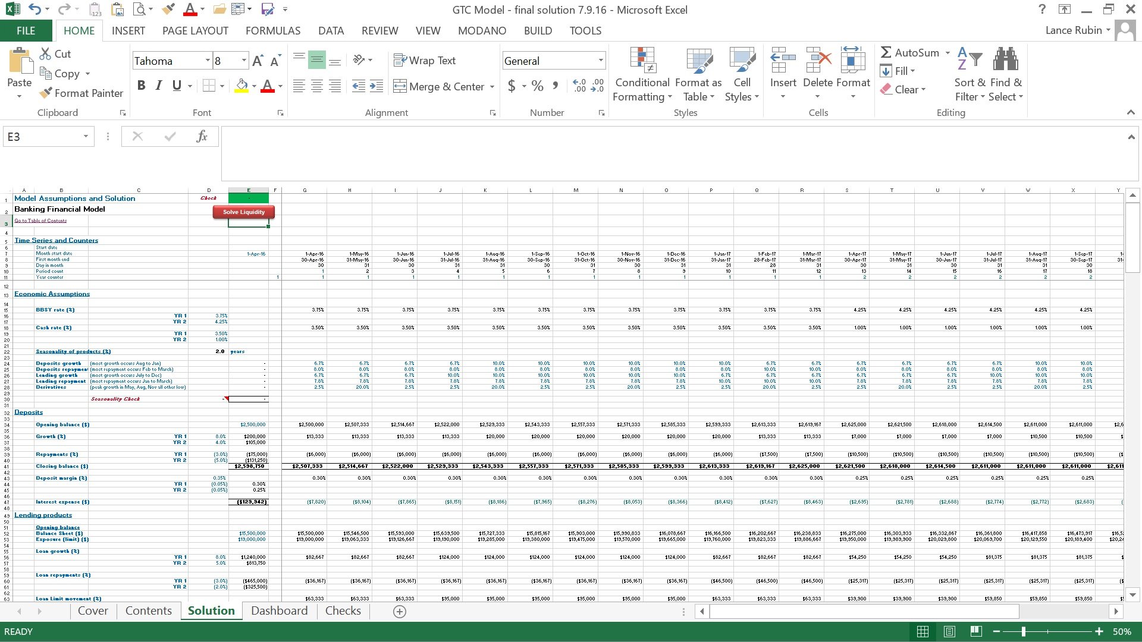Increase decimal places
The image size is (1142, 642).
pos(579,86)
